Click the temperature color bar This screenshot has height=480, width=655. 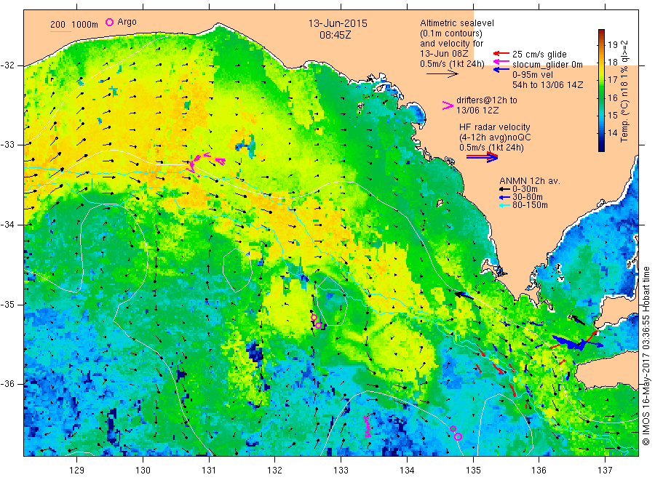[601, 90]
